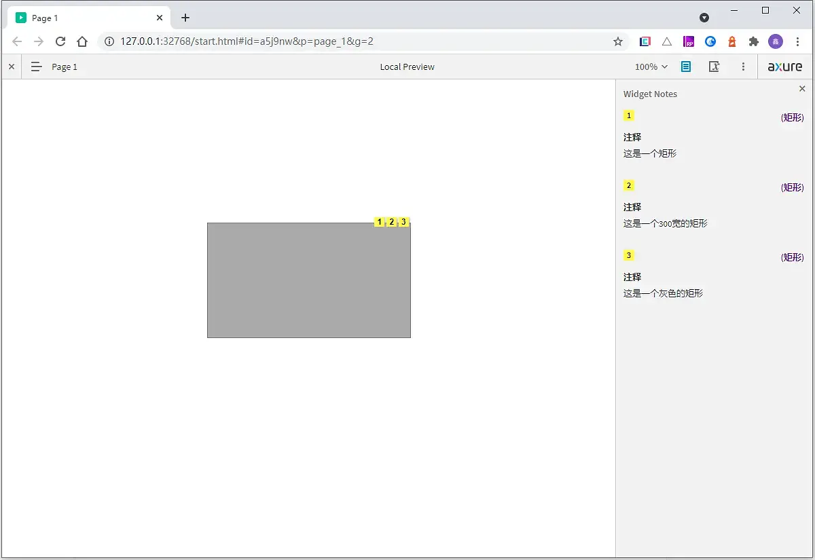Expand the 100% zoom dropdown
Image resolution: width=815 pixels, height=560 pixels.
point(651,67)
